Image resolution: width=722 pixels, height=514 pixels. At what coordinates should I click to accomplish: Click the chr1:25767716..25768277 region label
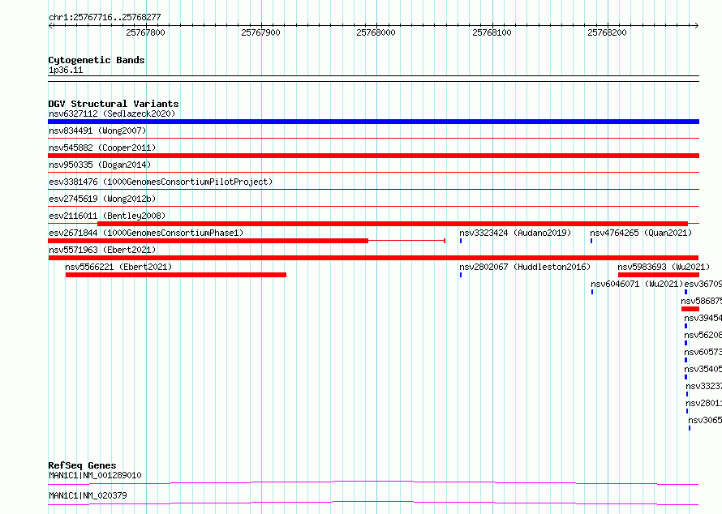pos(105,17)
